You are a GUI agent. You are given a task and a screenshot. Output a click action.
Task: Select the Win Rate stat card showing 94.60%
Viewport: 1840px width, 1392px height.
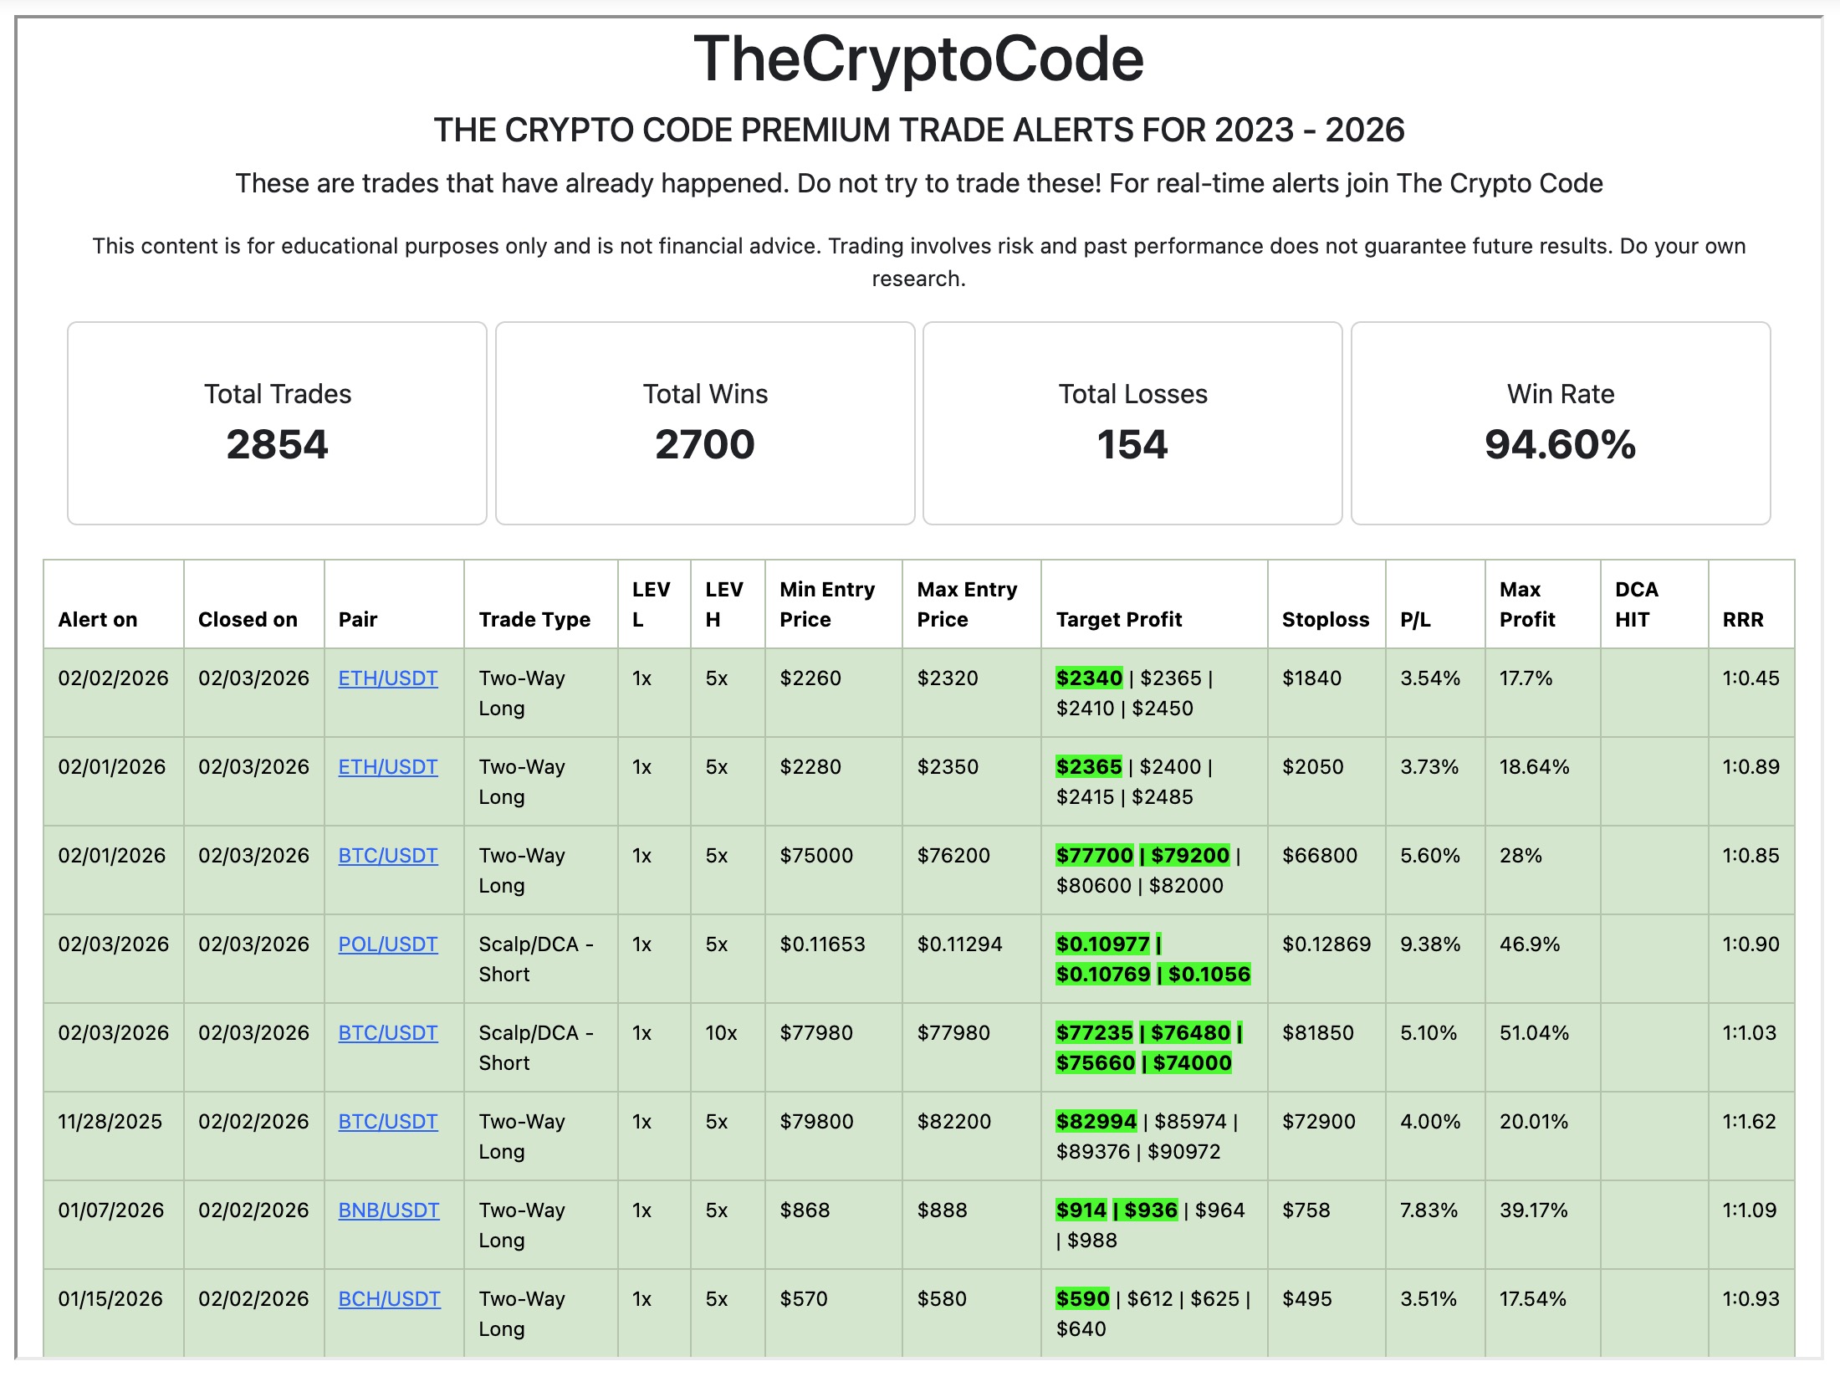click(1561, 422)
